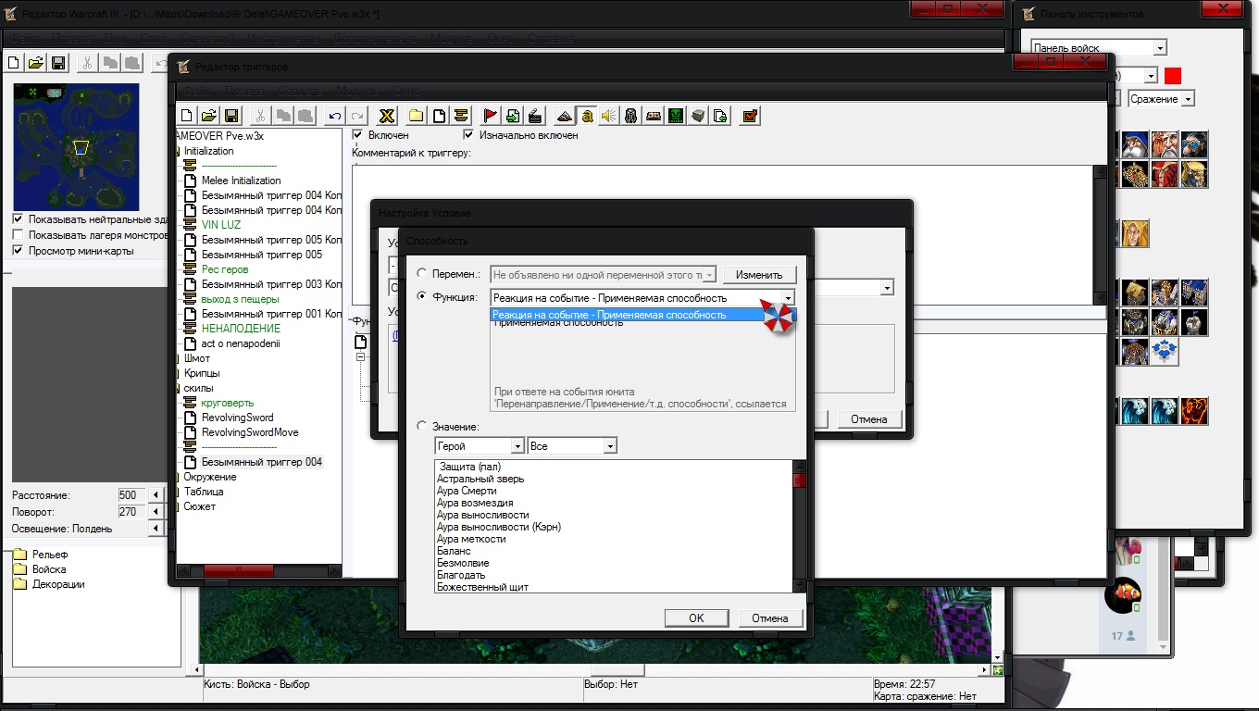Open map via Trigger Editor toolbar folder icon

click(x=209, y=116)
